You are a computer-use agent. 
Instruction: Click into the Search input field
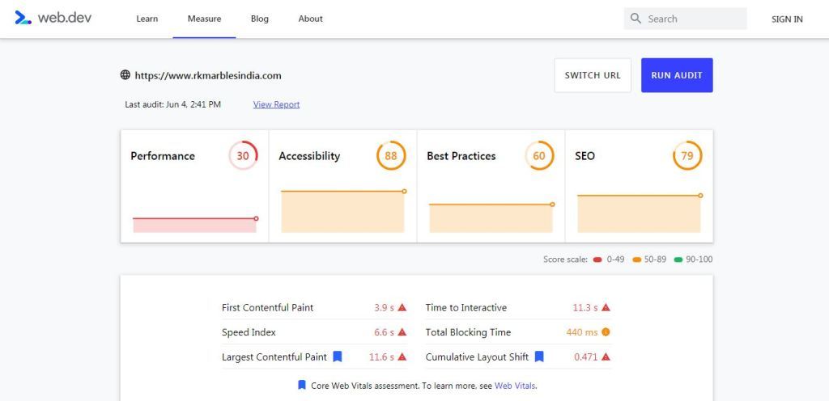(x=685, y=19)
